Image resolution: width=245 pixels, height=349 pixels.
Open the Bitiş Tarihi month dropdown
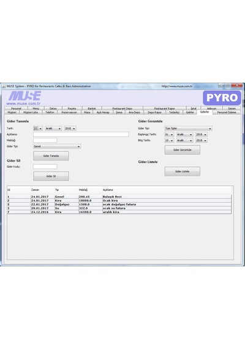(184, 140)
